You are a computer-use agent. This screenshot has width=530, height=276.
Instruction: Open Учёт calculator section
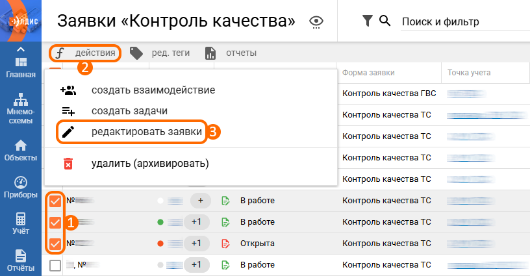[20, 223]
